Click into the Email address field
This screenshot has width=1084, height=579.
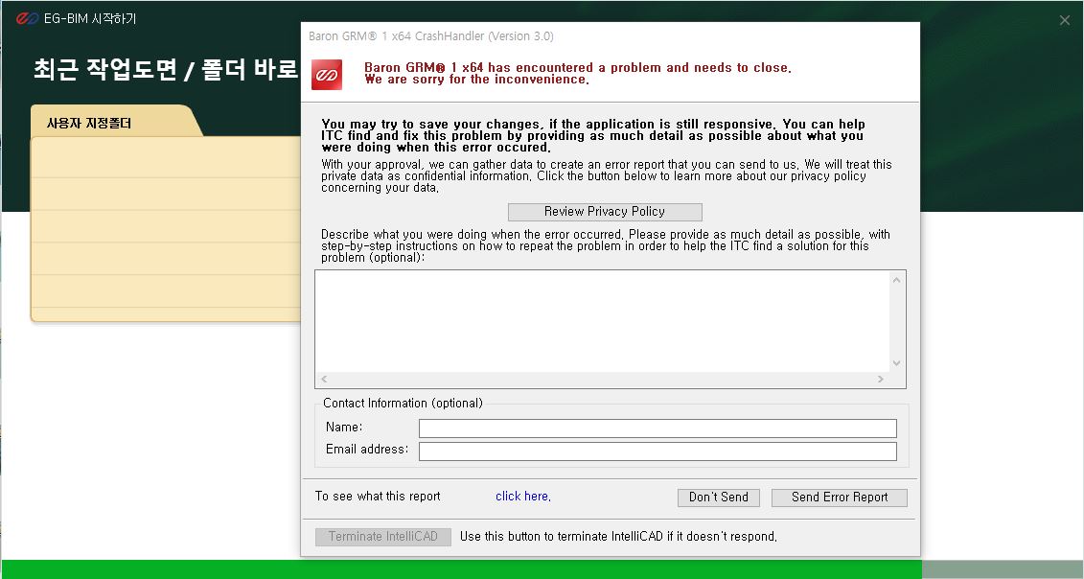click(x=657, y=451)
